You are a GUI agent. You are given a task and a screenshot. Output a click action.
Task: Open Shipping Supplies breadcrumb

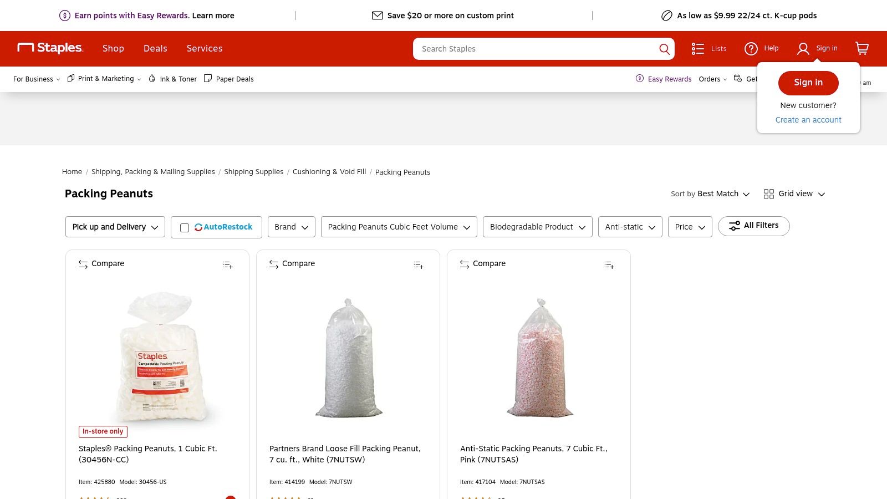[x=253, y=172]
